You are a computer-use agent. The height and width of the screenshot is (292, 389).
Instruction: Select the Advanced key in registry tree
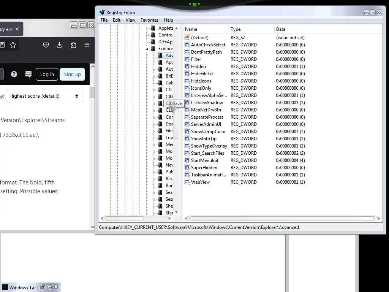(x=169, y=56)
